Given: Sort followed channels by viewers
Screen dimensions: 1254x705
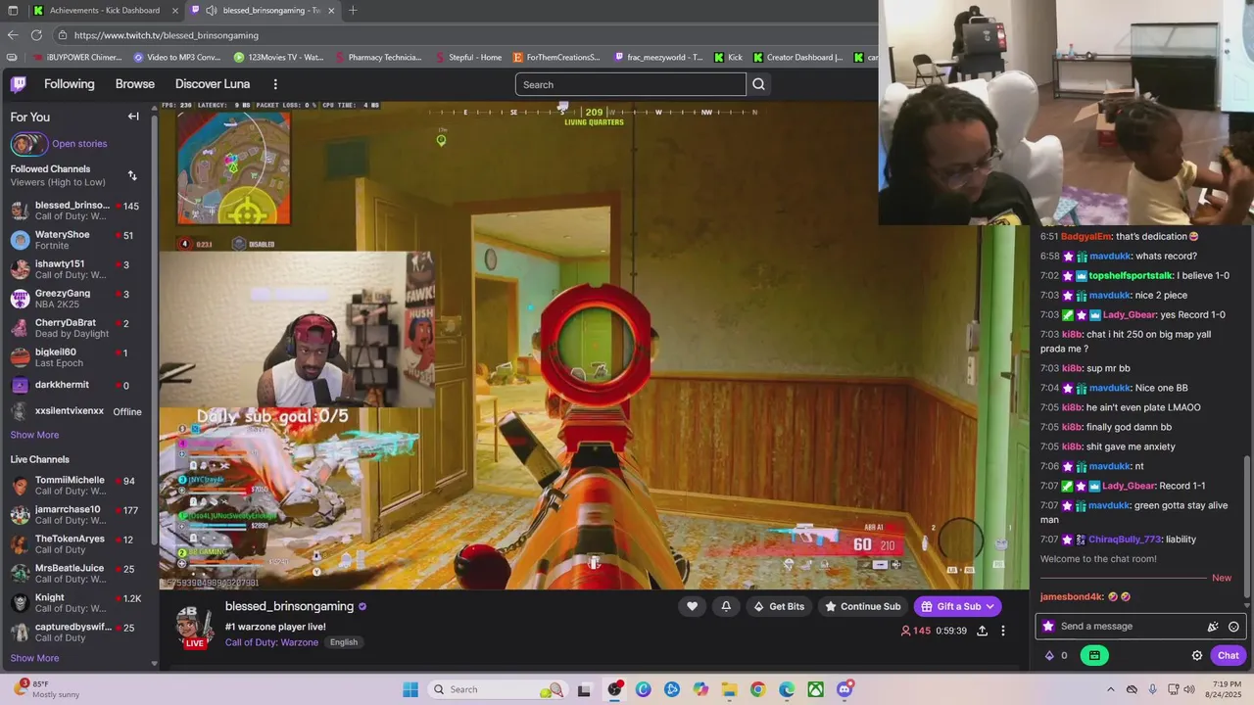Looking at the screenshot, I should click(132, 175).
